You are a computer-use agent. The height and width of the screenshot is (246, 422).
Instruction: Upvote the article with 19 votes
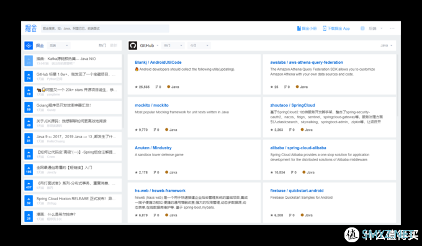(x=29, y=92)
